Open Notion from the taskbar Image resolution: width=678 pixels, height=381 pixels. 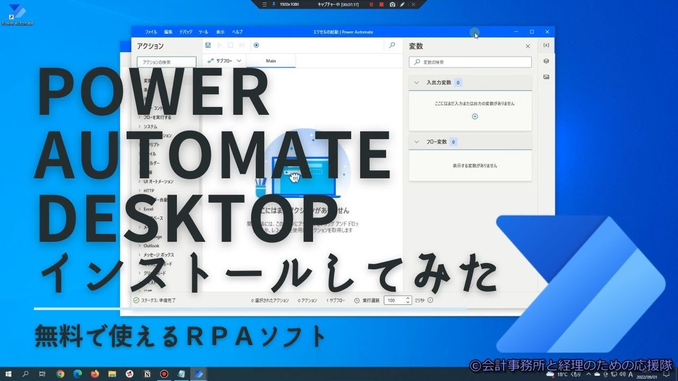tap(147, 374)
